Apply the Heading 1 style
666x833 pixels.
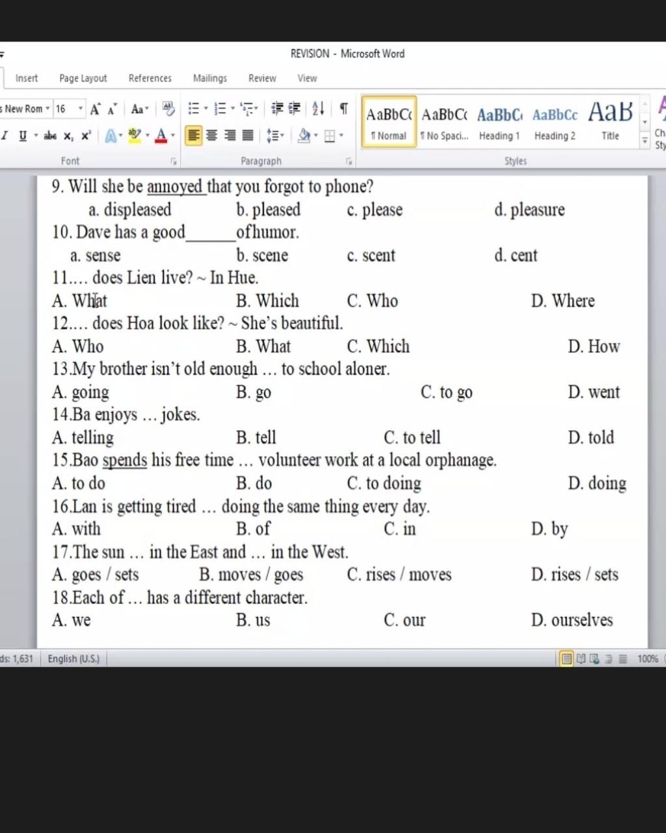(x=499, y=122)
